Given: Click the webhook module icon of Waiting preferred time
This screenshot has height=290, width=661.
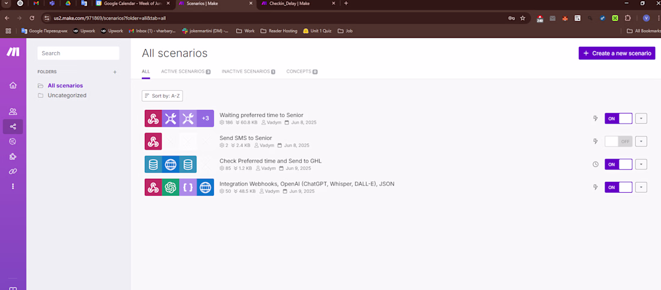Looking at the screenshot, I should click(153, 118).
